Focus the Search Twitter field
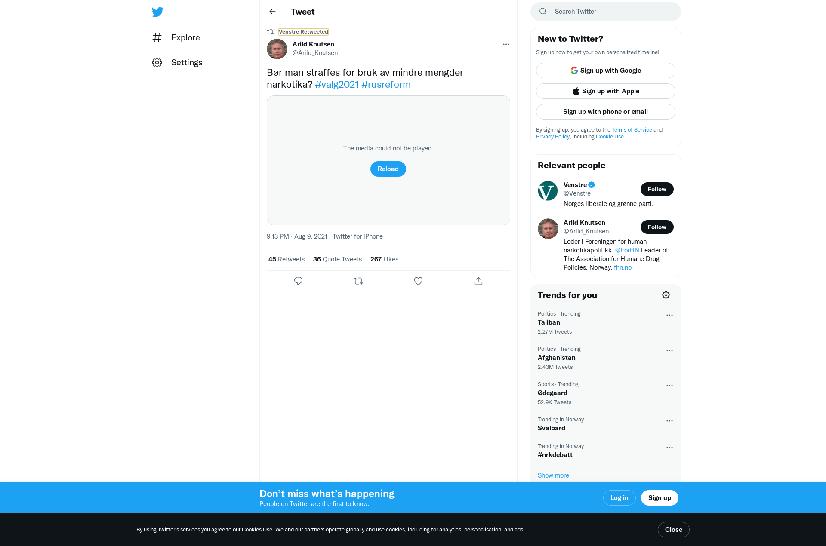Image resolution: width=826 pixels, height=546 pixels. coord(606,12)
